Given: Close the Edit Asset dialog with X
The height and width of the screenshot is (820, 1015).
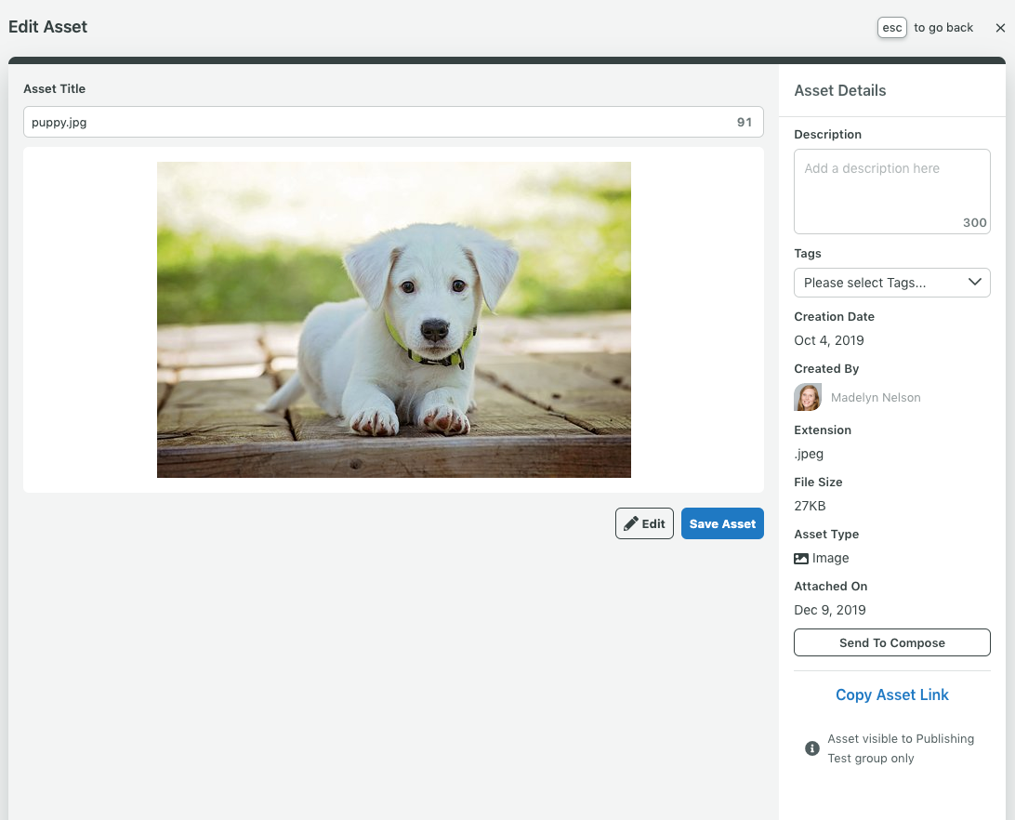Looking at the screenshot, I should pos(1000,28).
